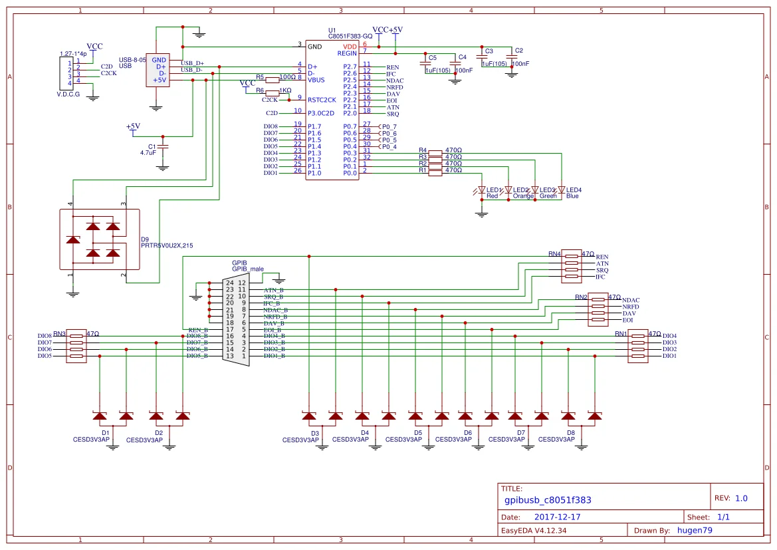This screenshot has width=777, height=550.
Task: Click the NRFD_B net label
Action: click(x=275, y=317)
